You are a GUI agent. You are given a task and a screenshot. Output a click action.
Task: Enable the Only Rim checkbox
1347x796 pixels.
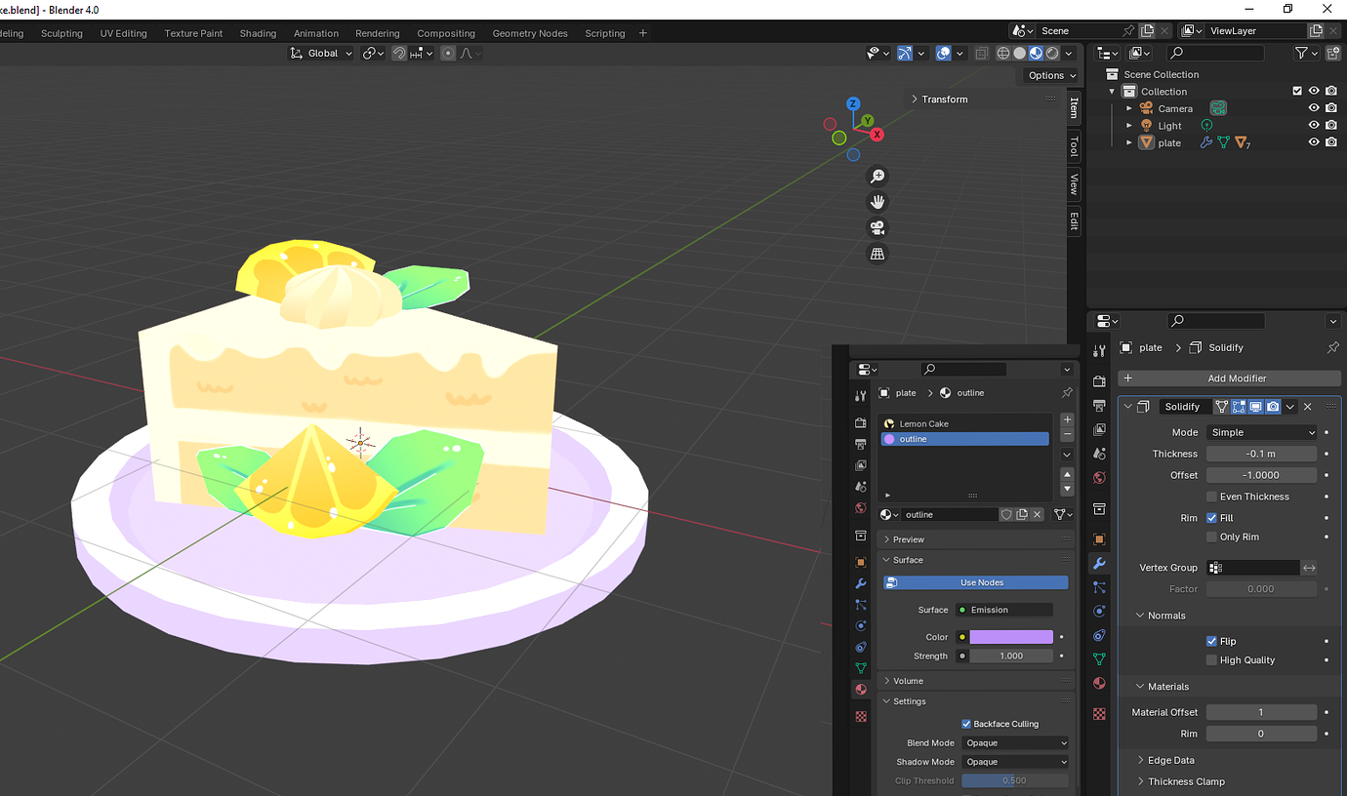1211,537
